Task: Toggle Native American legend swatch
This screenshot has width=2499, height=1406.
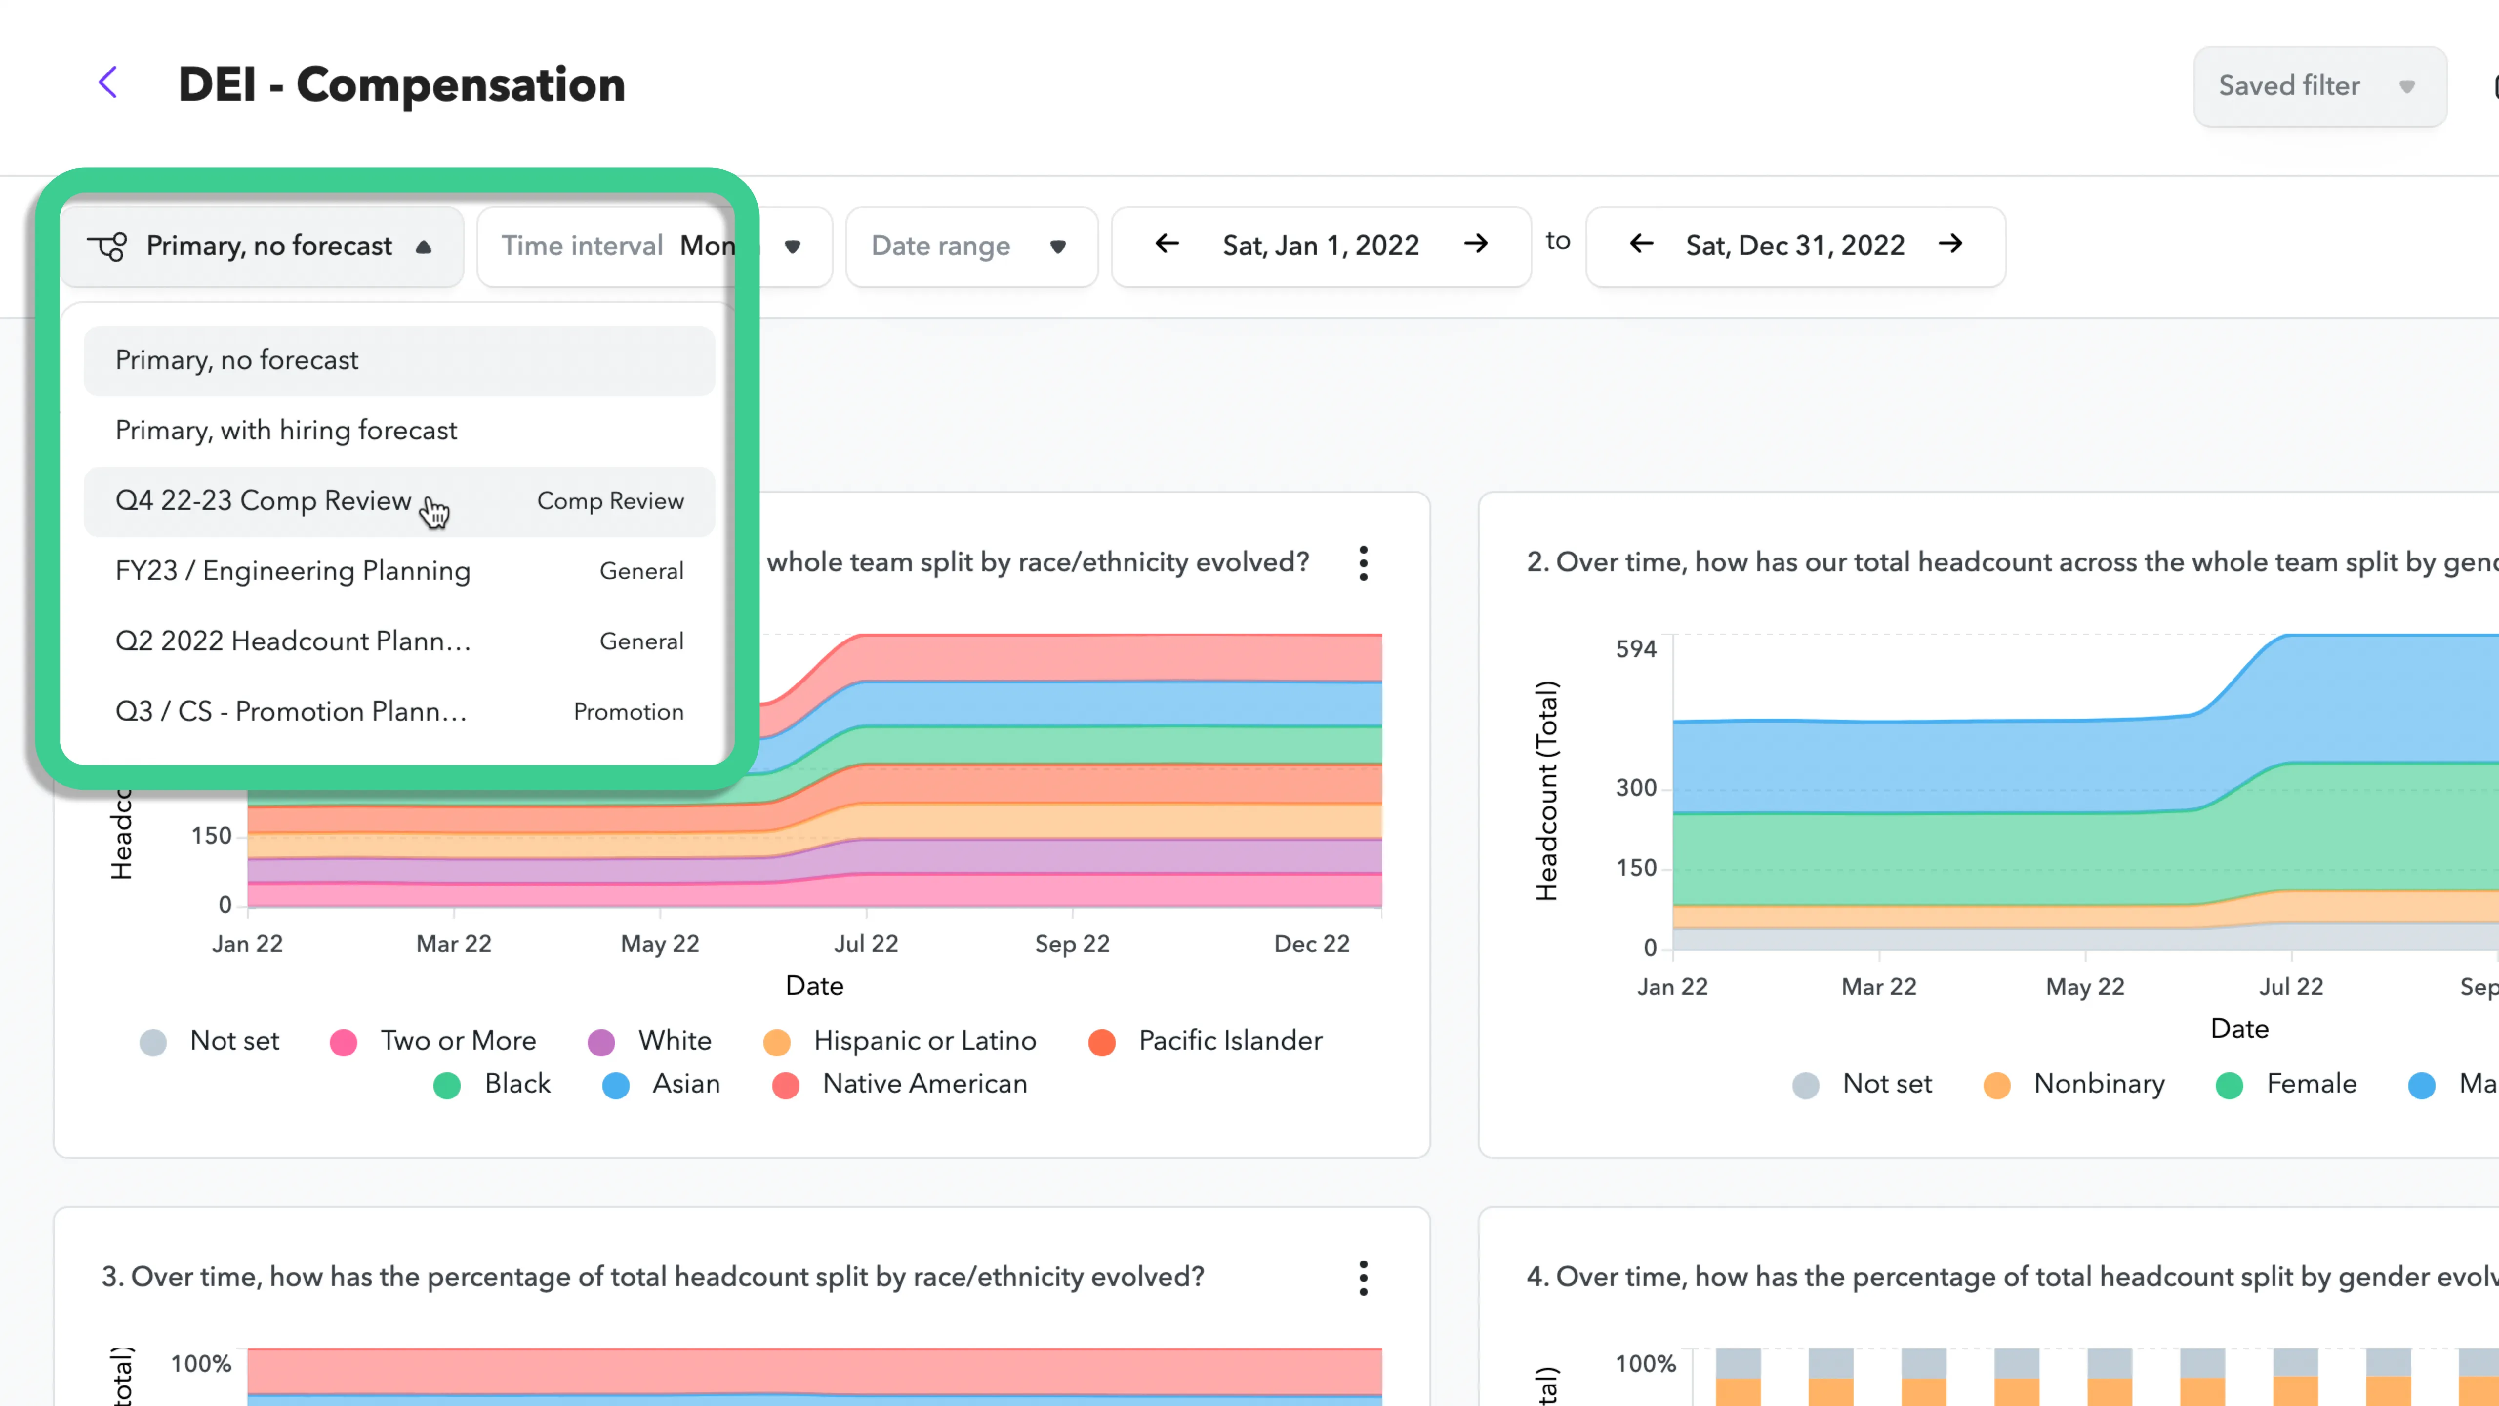Action: click(786, 1085)
